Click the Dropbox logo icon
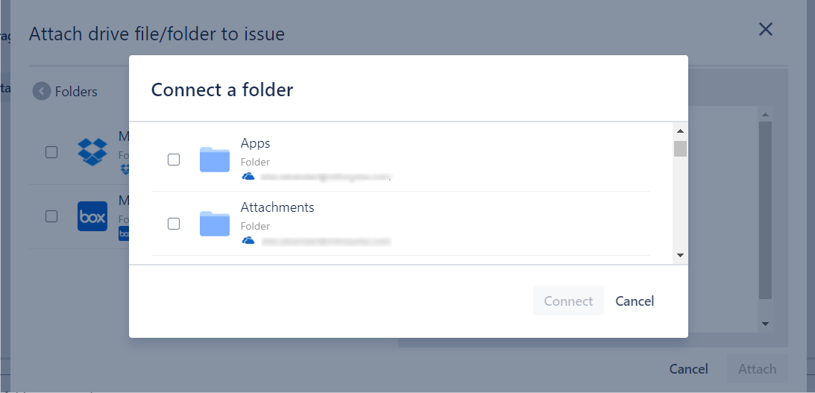This screenshot has width=815, height=393. (x=92, y=152)
